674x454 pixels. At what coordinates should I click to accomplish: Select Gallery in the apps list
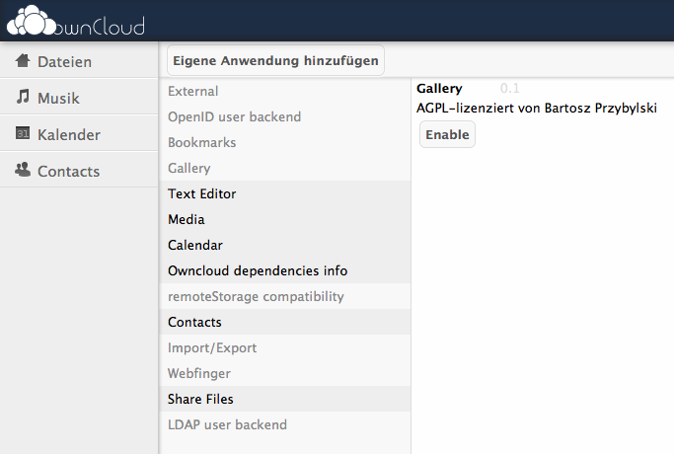[189, 169]
